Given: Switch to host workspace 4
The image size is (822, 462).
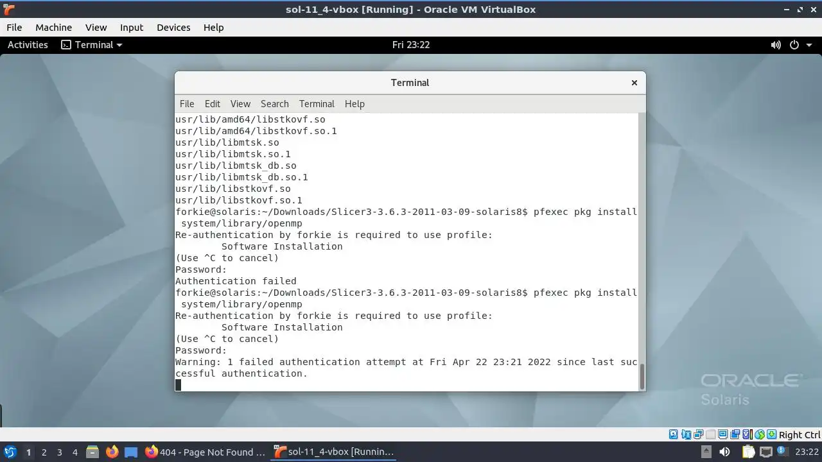Looking at the screenshot, I should point(74,452).
